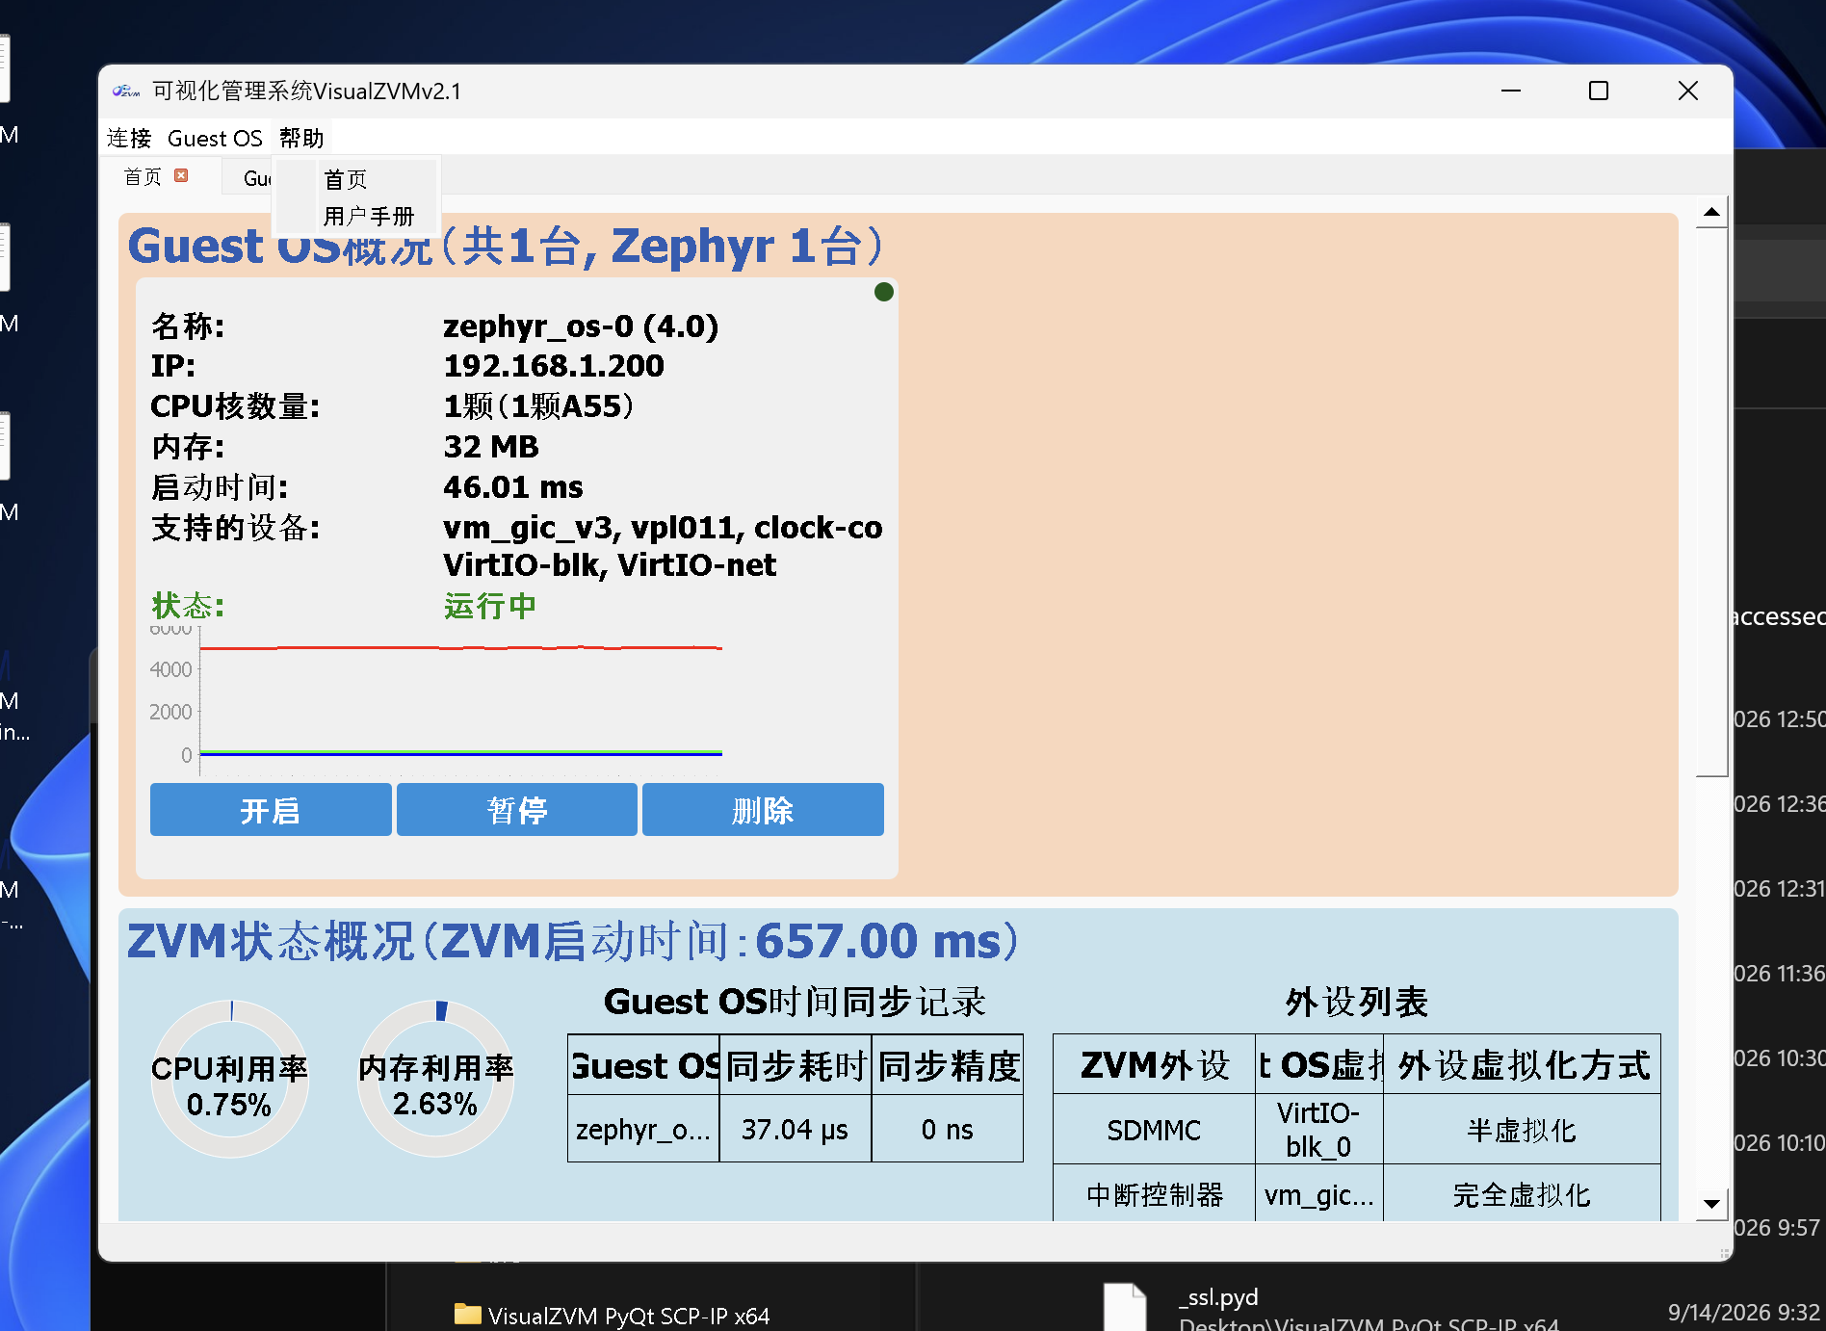The image size is (1826, 1331).
Task: Click the VisualZVM app logo icon
Action: 126,91
